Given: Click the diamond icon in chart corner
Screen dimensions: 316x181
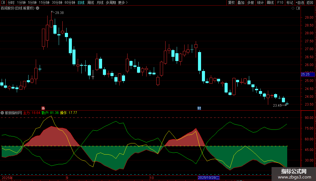Looking at the screenshot, I should click(x=293, y=8).
